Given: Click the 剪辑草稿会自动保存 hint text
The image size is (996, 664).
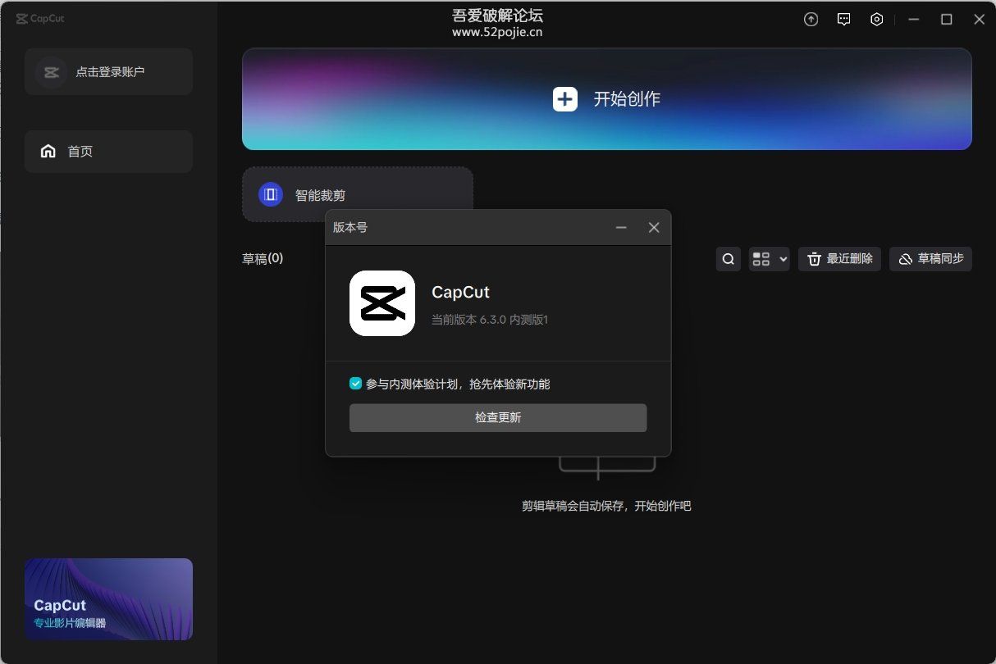Looking at the screenshot, I should 606,507.
